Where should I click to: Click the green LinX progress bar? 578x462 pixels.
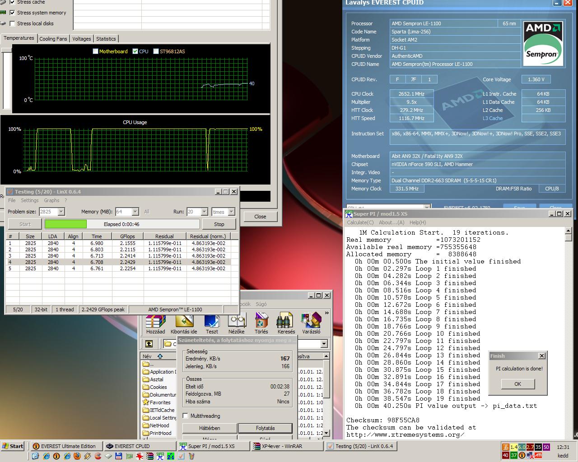point(66,224)
